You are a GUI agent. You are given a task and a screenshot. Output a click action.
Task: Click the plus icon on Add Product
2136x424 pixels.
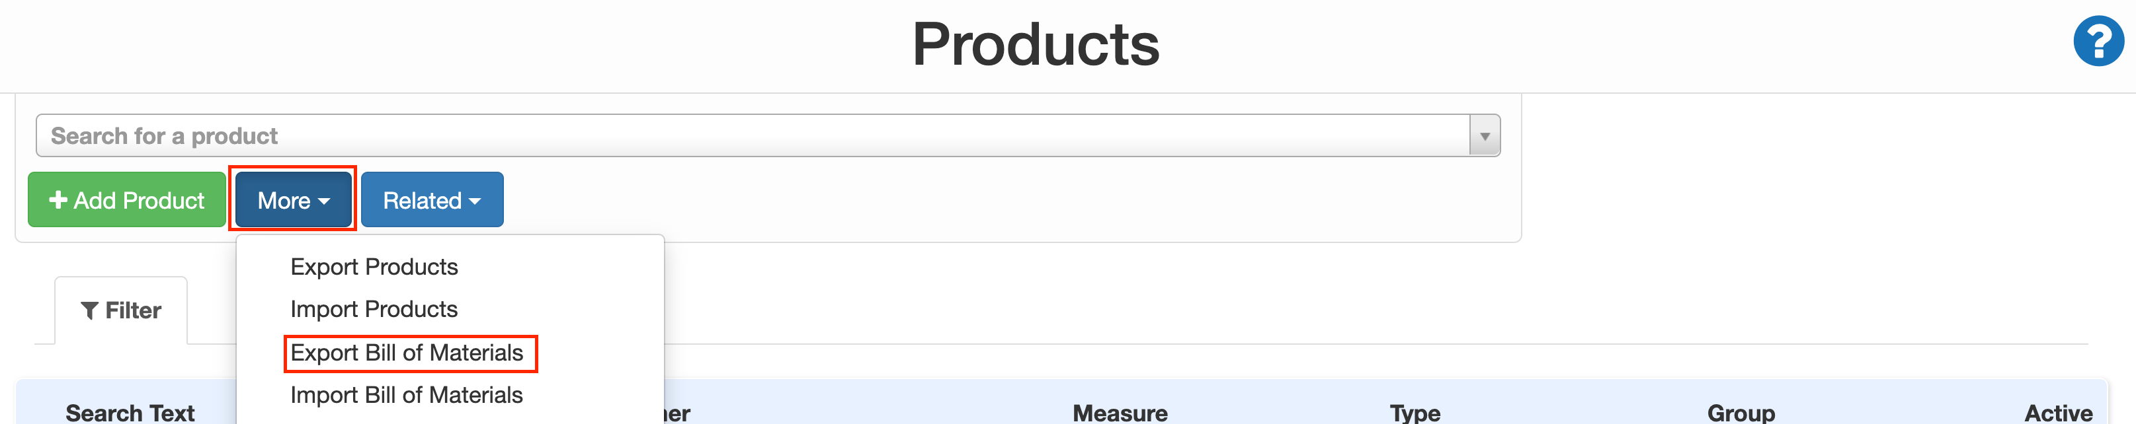[x=58, y=199]
